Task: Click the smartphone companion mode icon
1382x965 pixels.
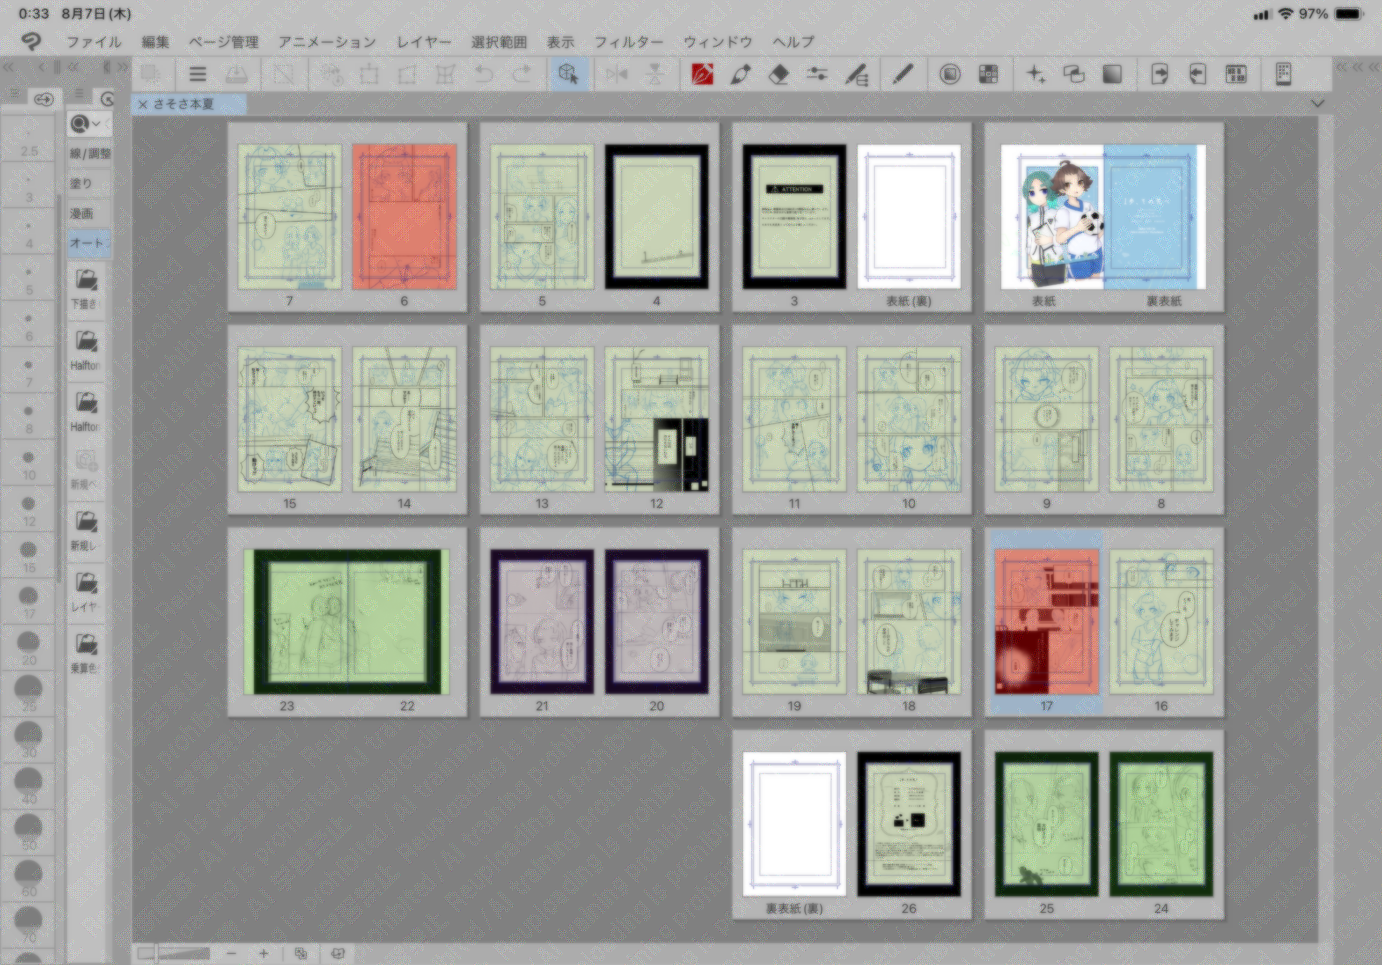Action: coord(1284,74)
